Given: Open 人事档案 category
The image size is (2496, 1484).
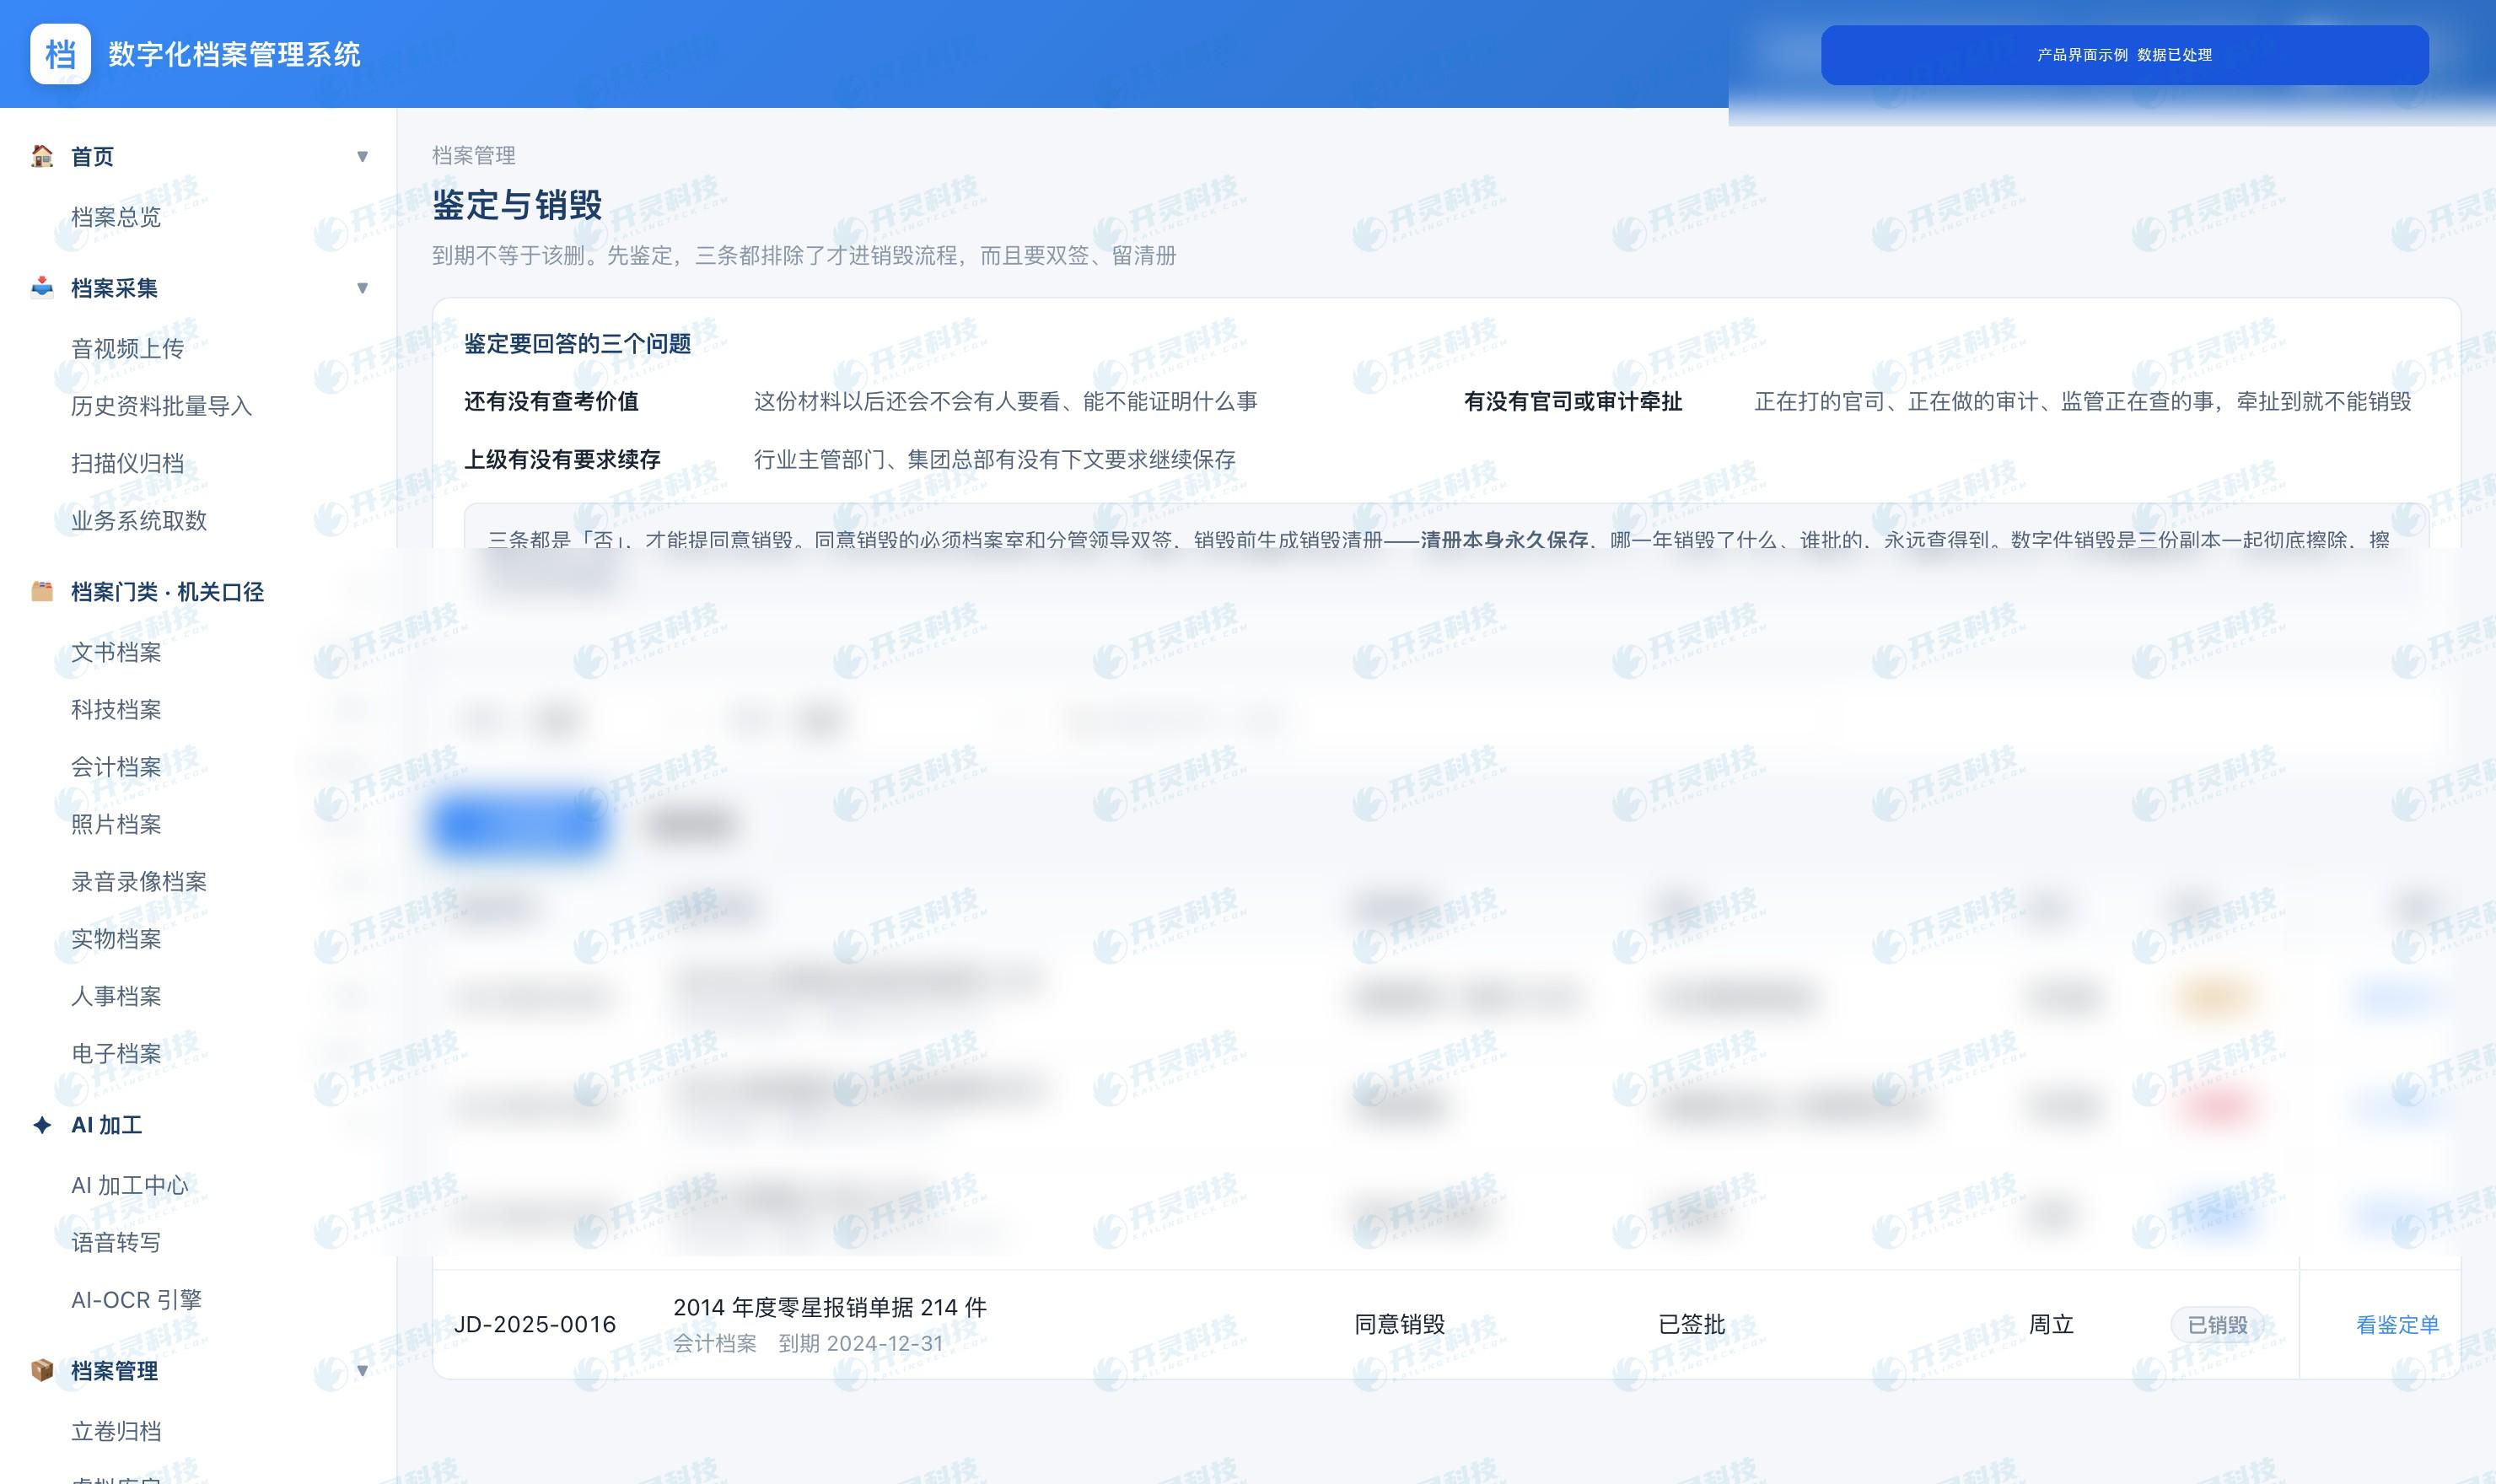Looking at the screenshot, I should pyautogui.click(x=116, y=996).
